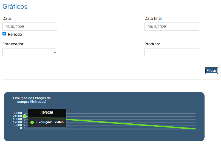This screenshot has height=147, width=221.
Task: Click the Data final label
Action: click(153, 18)
